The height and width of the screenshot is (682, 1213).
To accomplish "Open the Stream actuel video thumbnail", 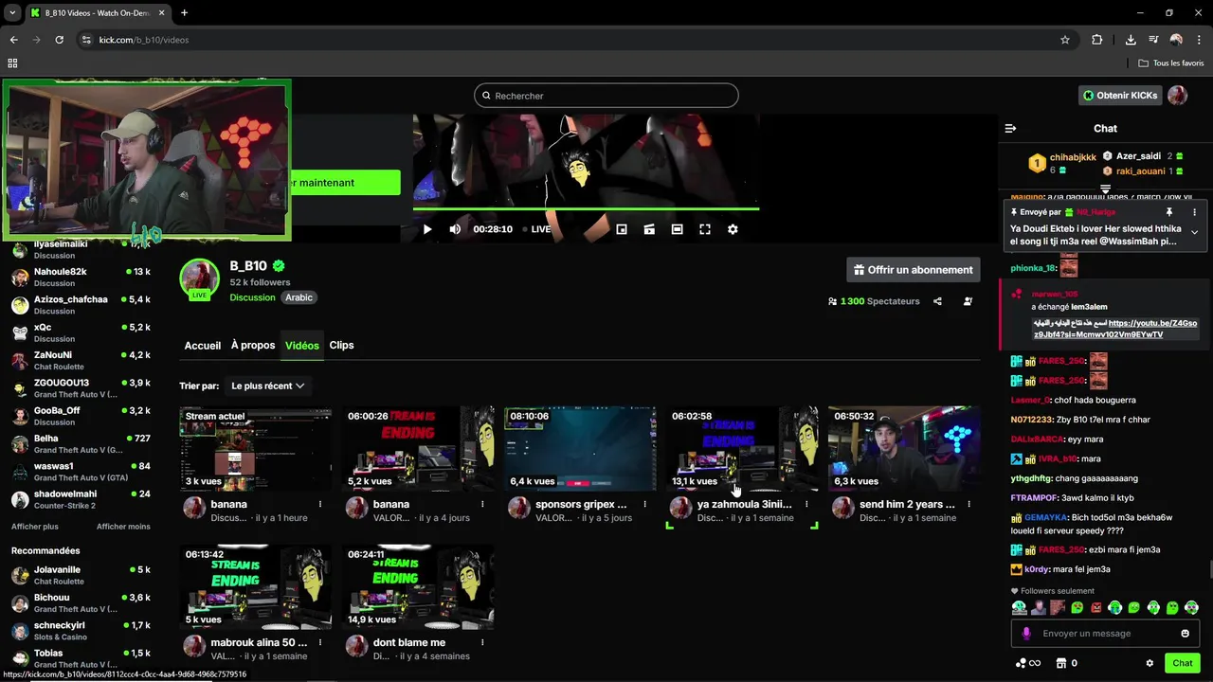I will 256,449.
